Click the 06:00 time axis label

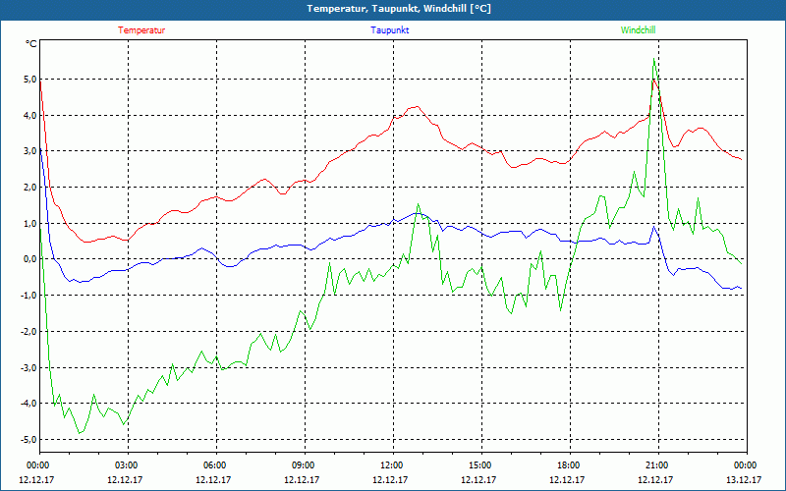pos(216,464)
